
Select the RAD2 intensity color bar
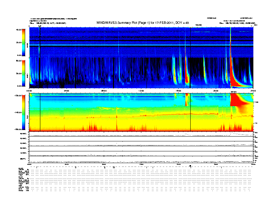23,42
